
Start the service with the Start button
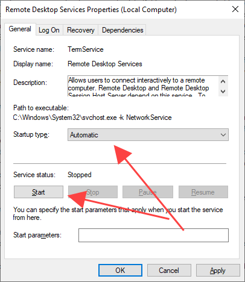pyautogui.click(x=39, y=192)
